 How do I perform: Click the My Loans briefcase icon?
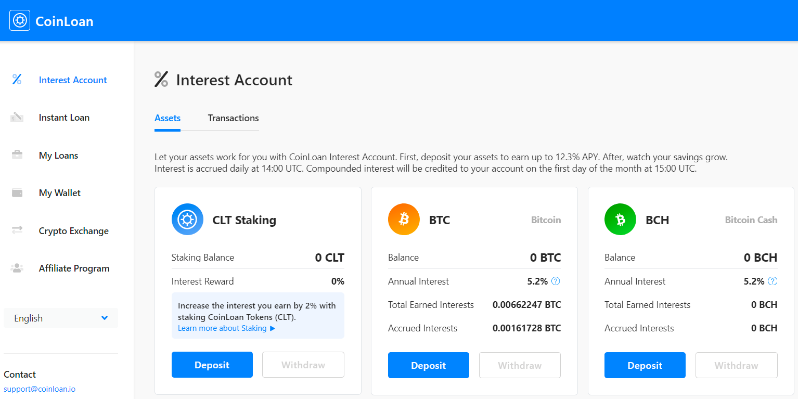tap(17, 155)
